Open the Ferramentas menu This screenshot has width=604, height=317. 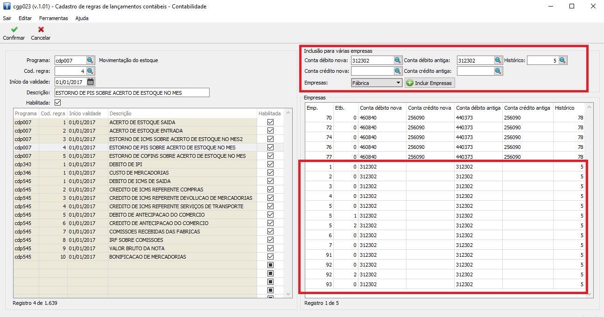point(54,18)
